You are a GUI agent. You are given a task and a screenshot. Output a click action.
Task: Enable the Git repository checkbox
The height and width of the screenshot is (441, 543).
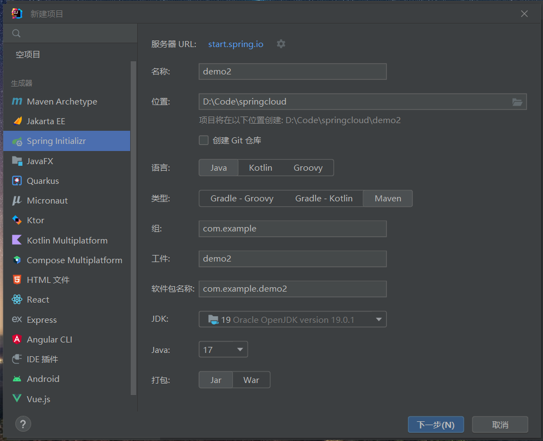tap(203, 140)
